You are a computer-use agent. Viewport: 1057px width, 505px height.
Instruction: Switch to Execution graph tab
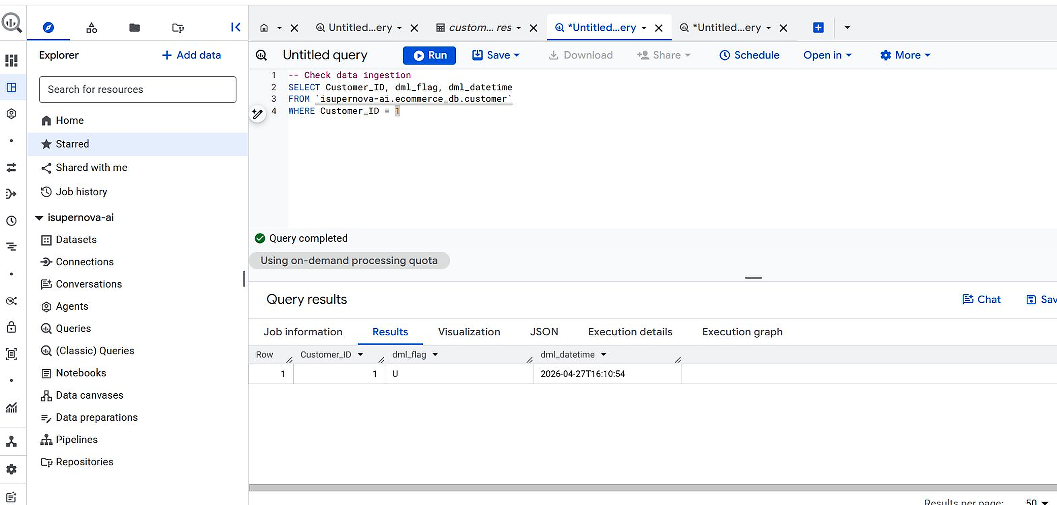[x=742, y=332]
